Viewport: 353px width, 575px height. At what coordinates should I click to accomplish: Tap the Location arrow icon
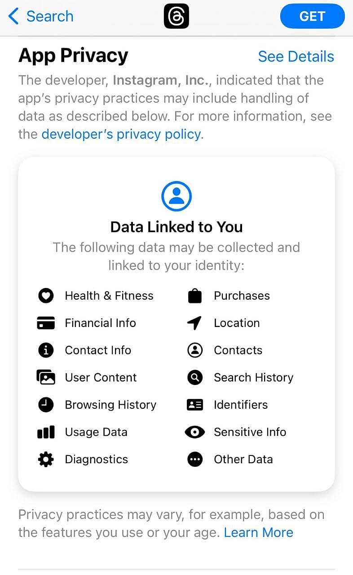click(x=194, y=323)
